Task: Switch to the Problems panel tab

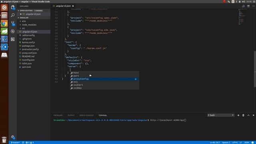Action: pos(58,116)
